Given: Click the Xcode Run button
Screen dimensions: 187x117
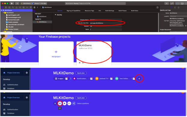Looking at the screenshot, I should coord(12,4).
